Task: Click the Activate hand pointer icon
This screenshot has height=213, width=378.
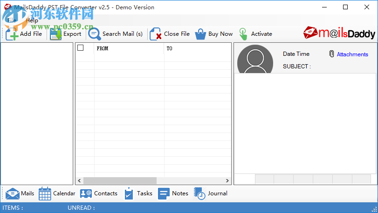Action: point(243,34)
